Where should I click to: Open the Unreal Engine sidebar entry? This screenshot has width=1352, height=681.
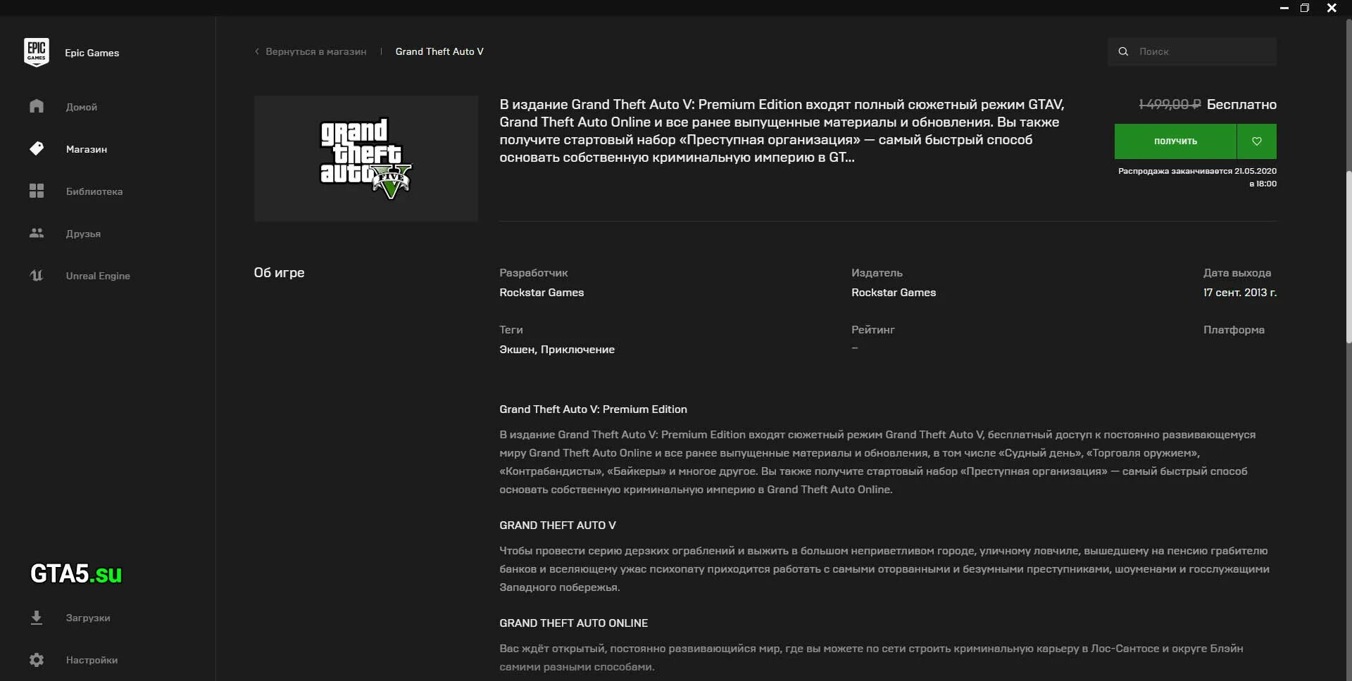pos(98,276)
